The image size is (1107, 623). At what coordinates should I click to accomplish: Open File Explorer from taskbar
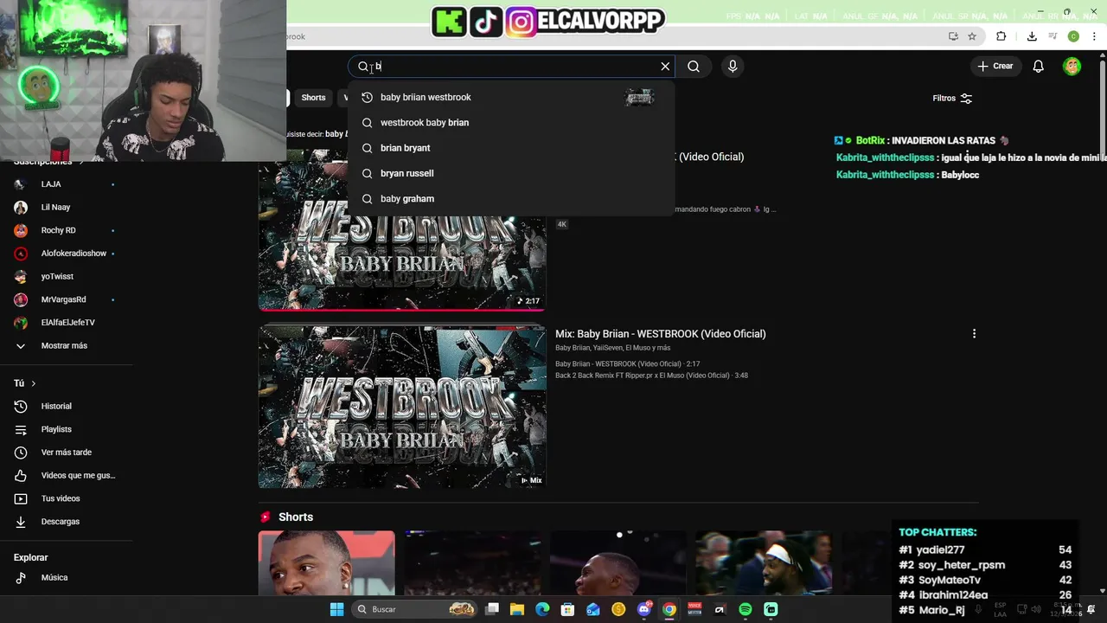coord(517,609)
